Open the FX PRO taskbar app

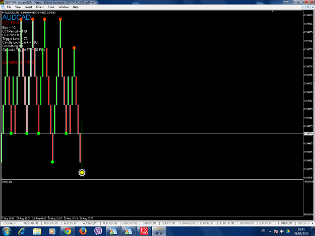tap(144, 231)
